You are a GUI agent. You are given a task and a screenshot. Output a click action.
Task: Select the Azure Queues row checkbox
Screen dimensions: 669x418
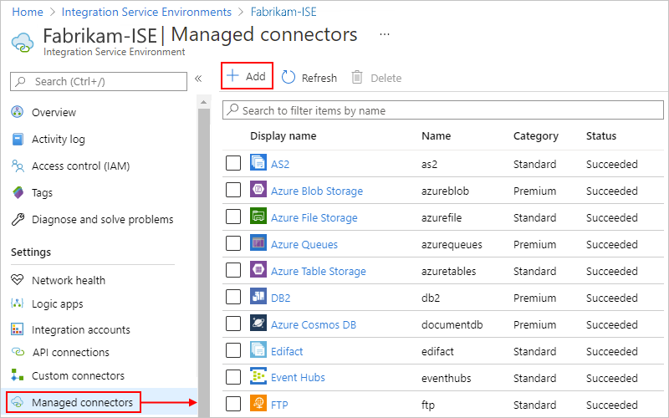coord(233,243)
